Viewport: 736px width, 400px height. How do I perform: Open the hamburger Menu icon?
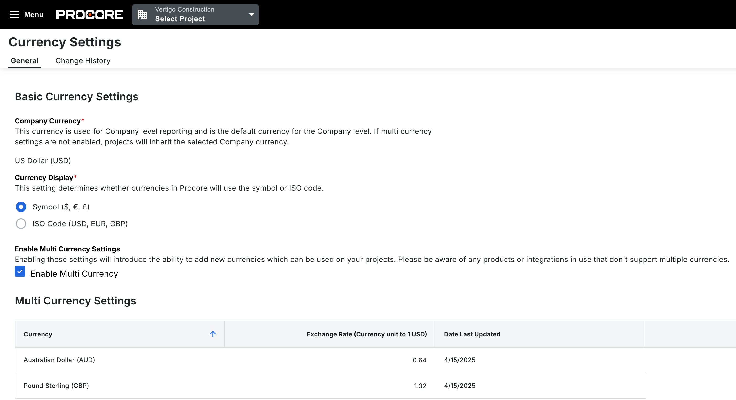click(14, 14)
